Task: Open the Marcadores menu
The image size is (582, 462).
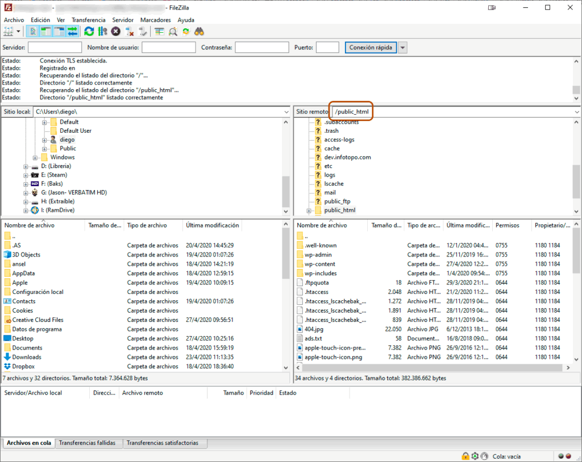Action: 155,20
